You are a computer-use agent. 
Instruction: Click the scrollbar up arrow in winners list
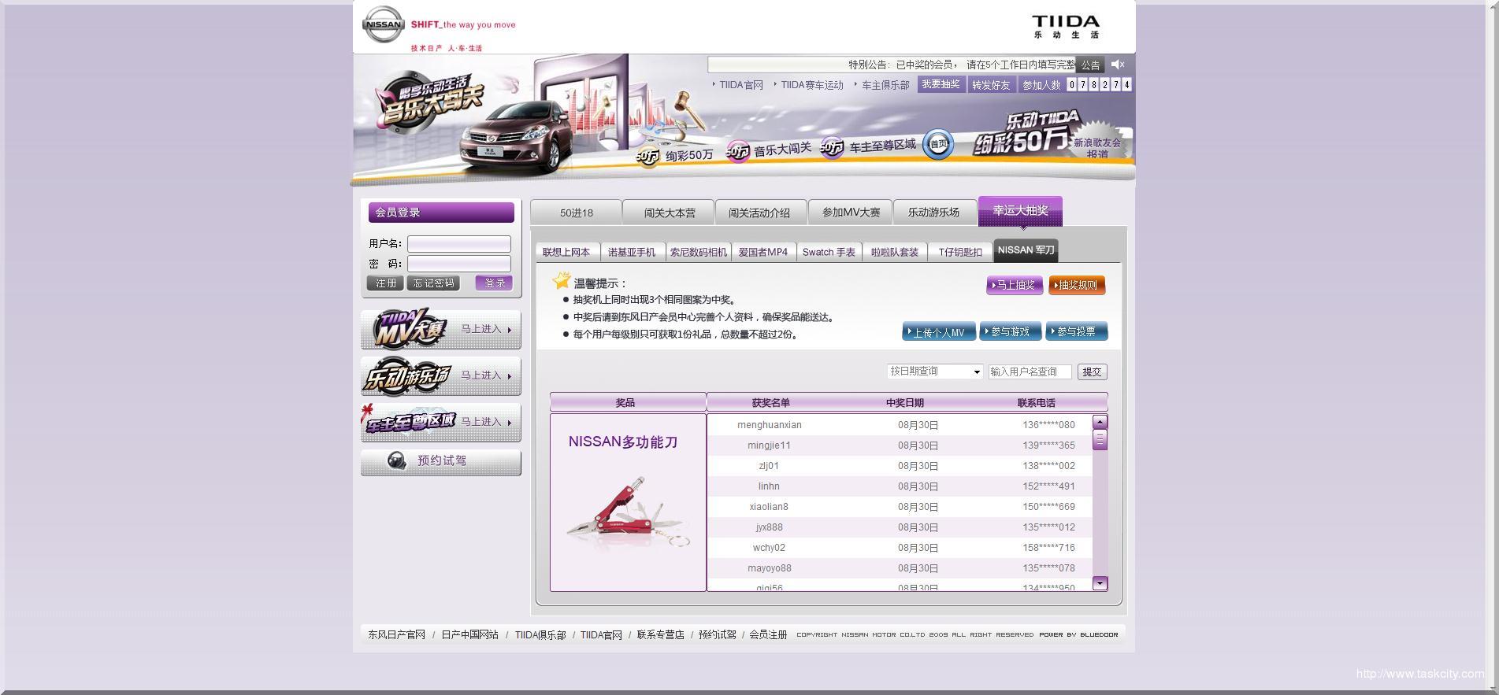(1100, 422)
